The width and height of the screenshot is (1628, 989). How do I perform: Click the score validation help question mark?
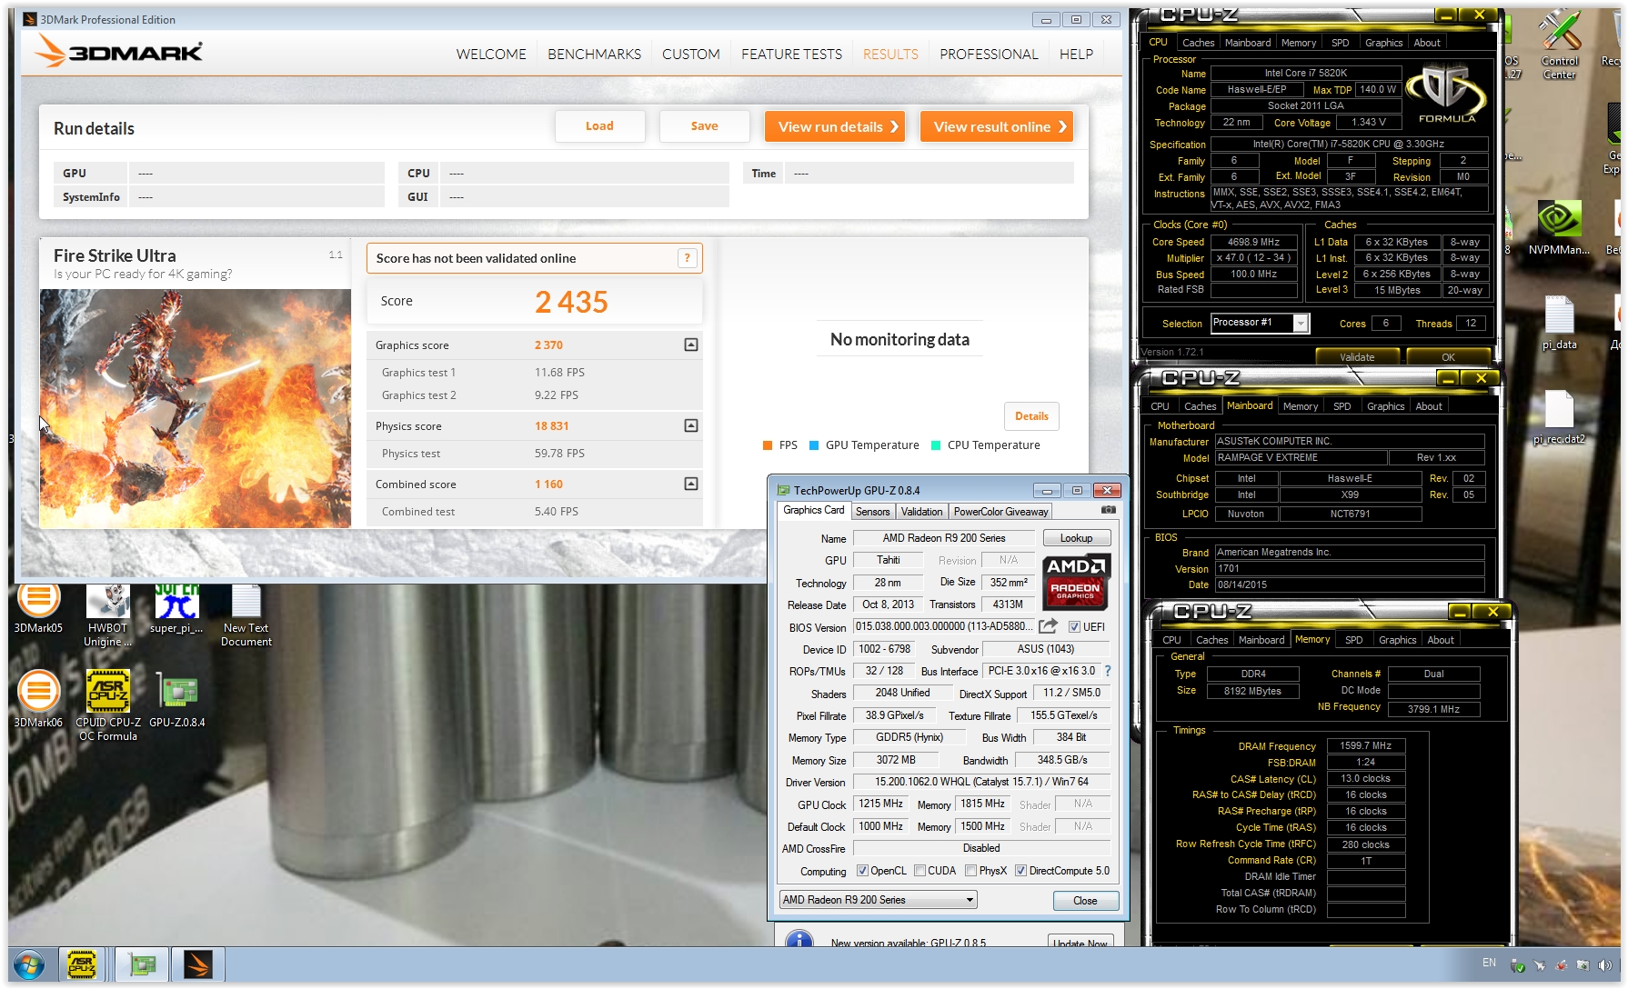coord(688,258)
